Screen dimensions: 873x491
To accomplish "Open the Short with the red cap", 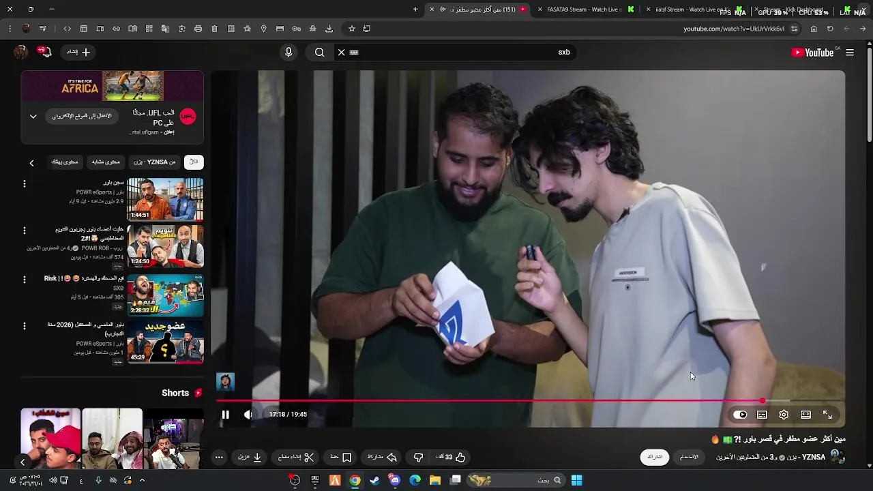I will coord(50,438).
